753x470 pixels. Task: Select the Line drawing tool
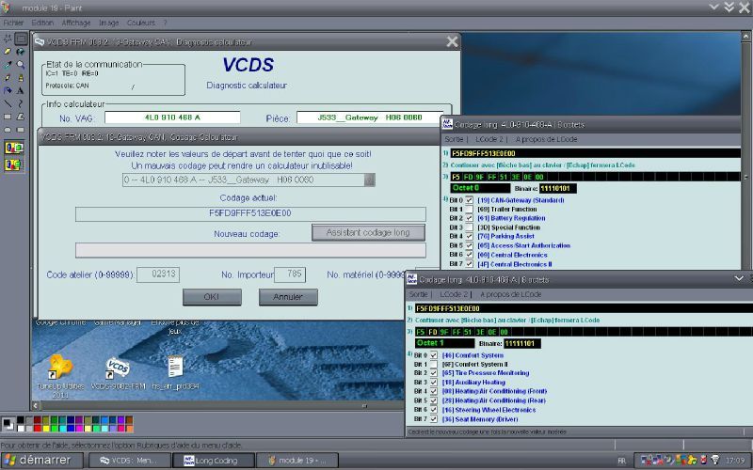tap(8, 104)
